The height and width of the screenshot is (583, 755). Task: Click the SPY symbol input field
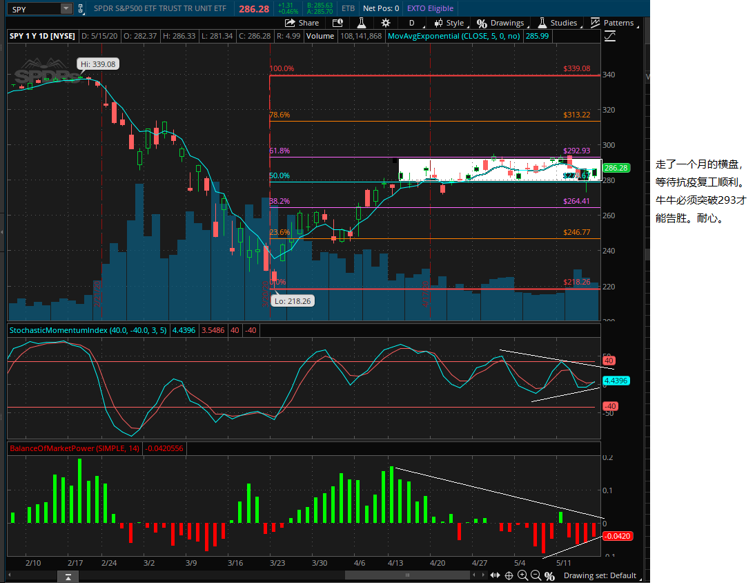pos(36,9)
